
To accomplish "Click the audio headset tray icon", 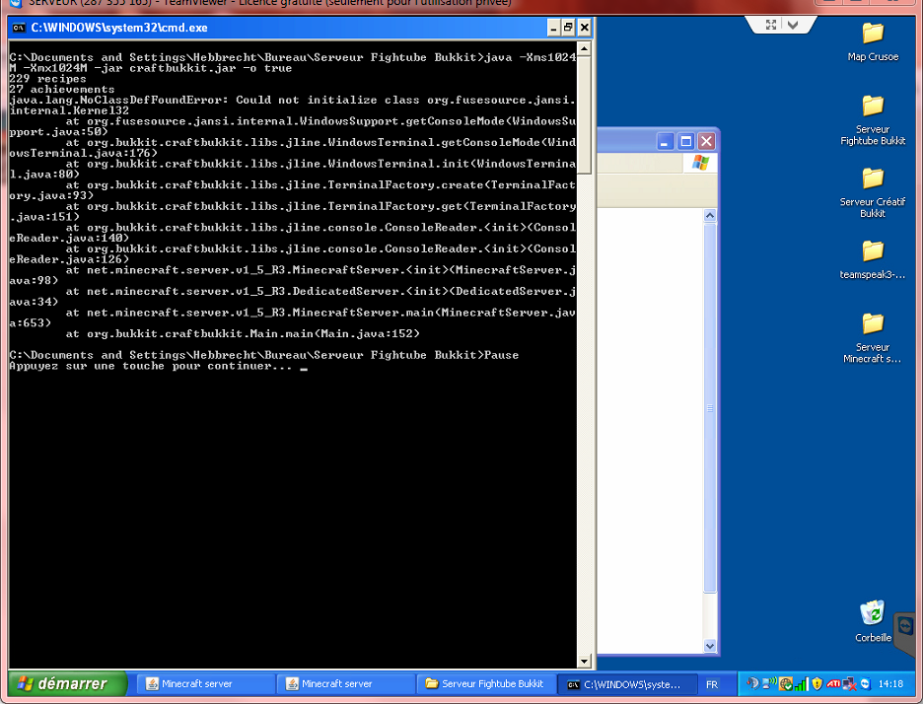I will click(x=752, y=684).
